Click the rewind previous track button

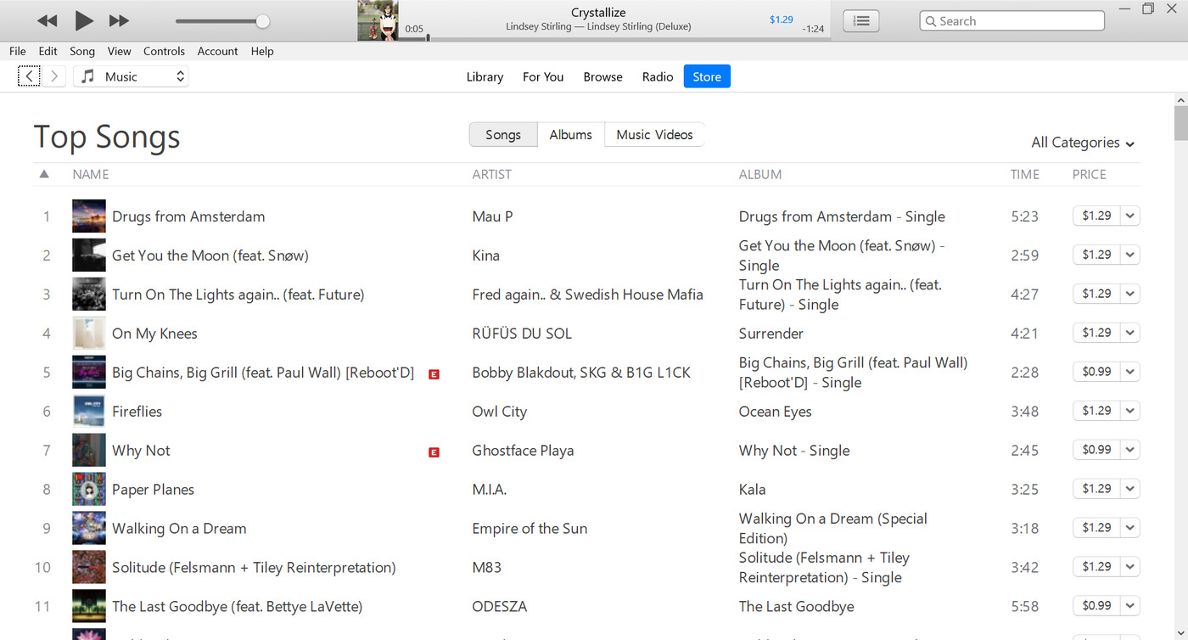point(48,20)
